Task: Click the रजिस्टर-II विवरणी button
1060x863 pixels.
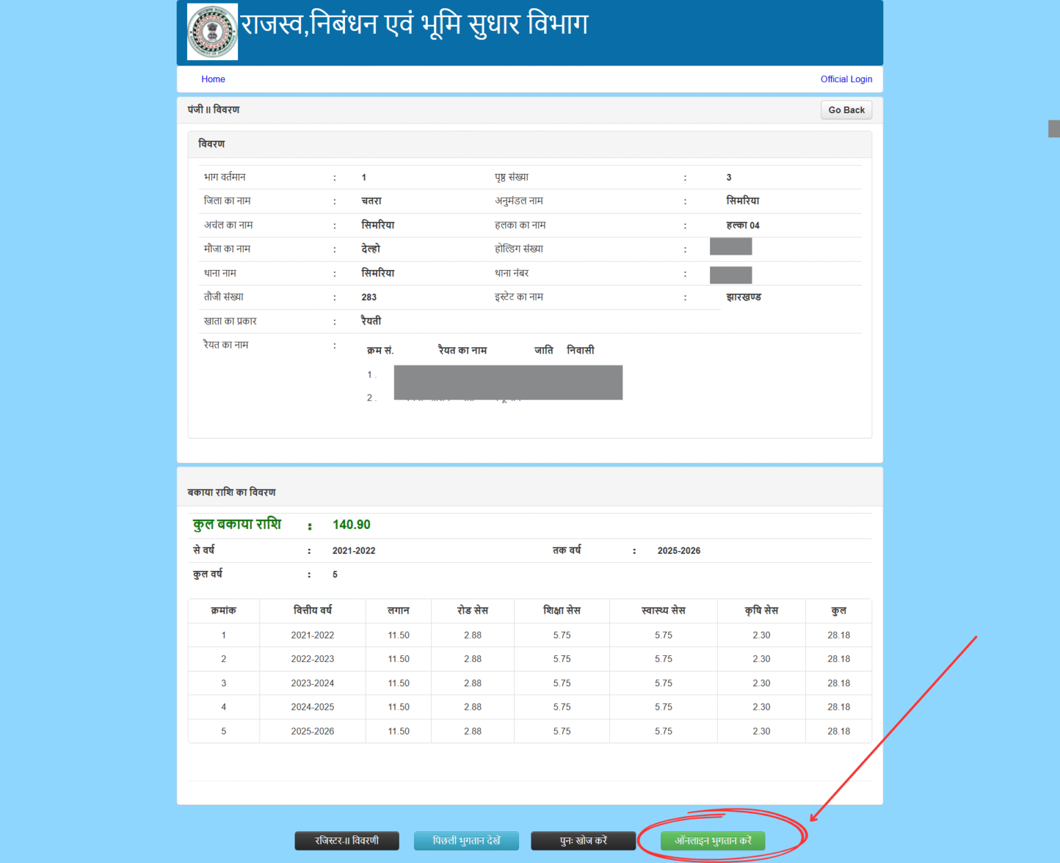Action: pos(347,841)
